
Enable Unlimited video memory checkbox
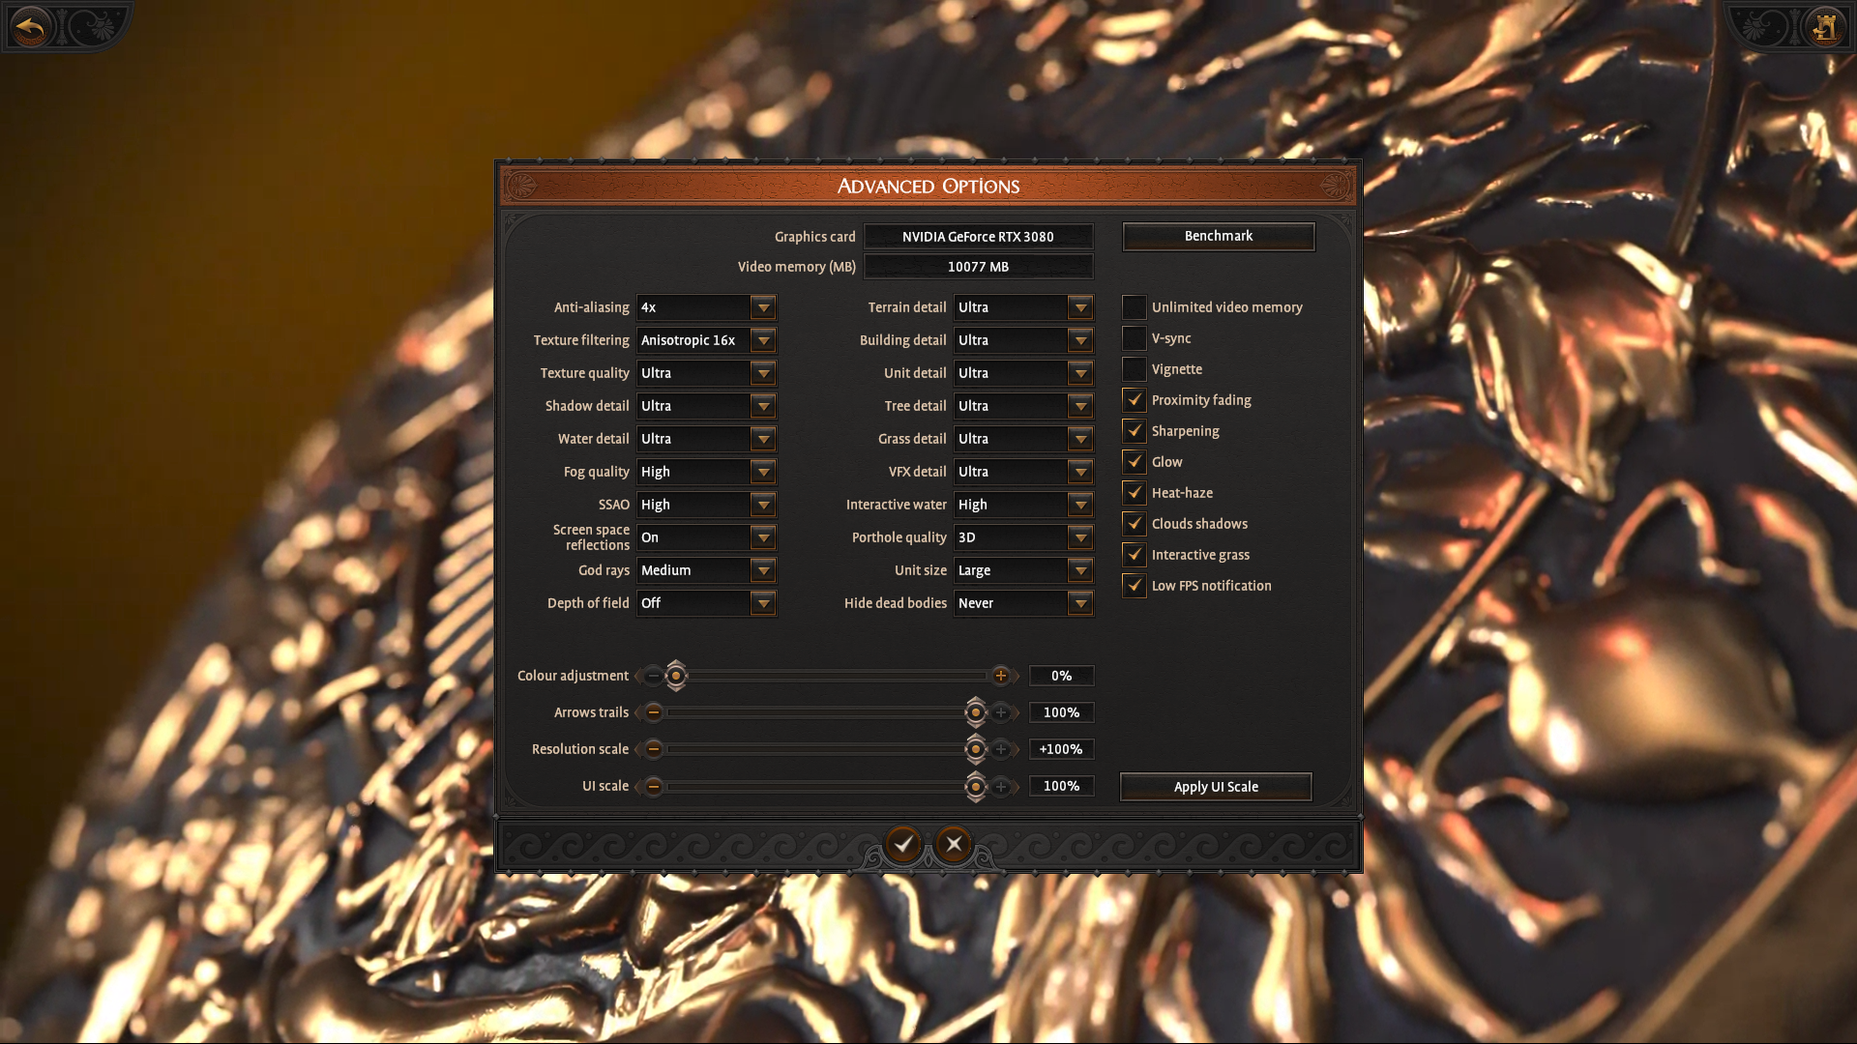click(1135, 307)
